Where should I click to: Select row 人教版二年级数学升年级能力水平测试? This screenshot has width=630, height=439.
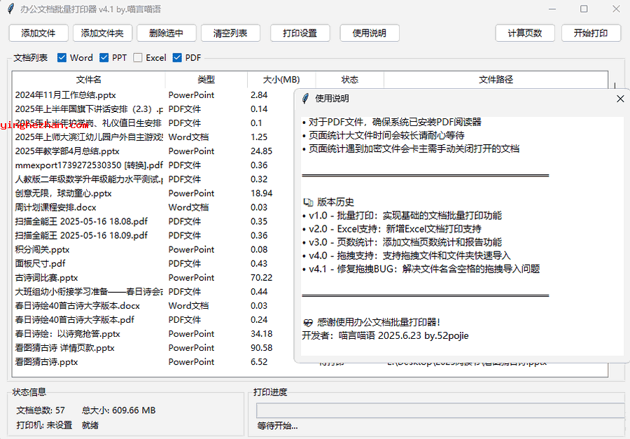click(x=153, y=179)
